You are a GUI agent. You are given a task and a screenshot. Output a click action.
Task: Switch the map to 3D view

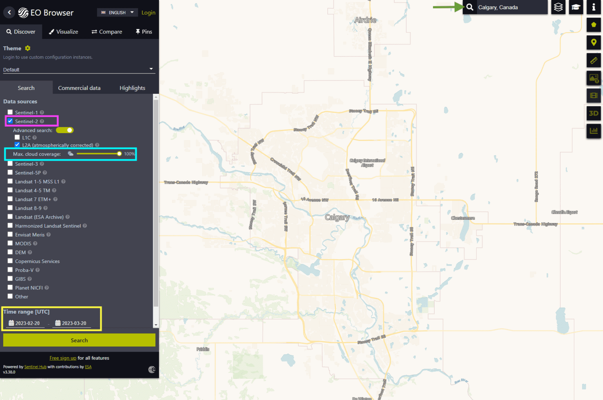point(593,113)
